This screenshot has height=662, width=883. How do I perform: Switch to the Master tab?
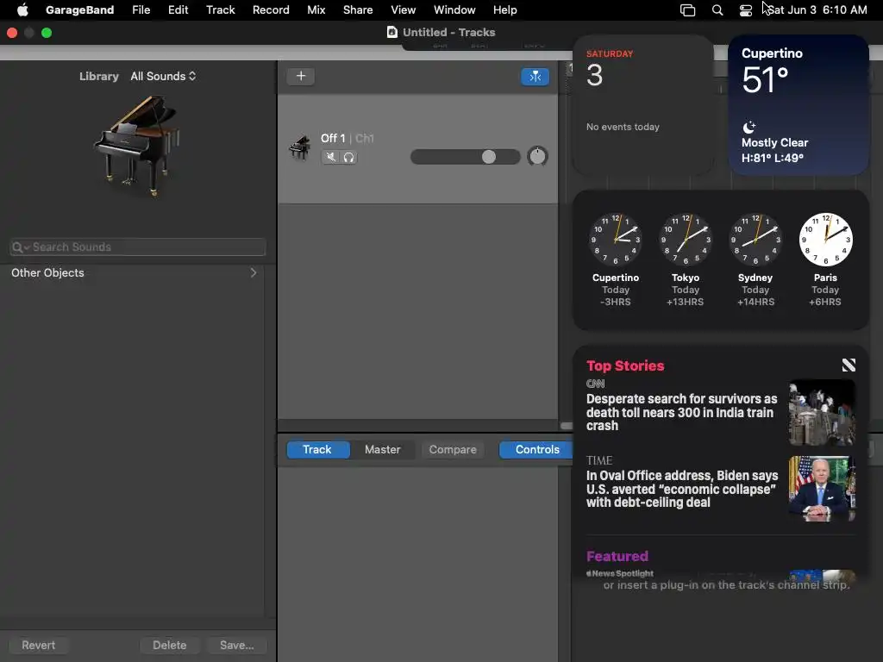coord(382,449)
